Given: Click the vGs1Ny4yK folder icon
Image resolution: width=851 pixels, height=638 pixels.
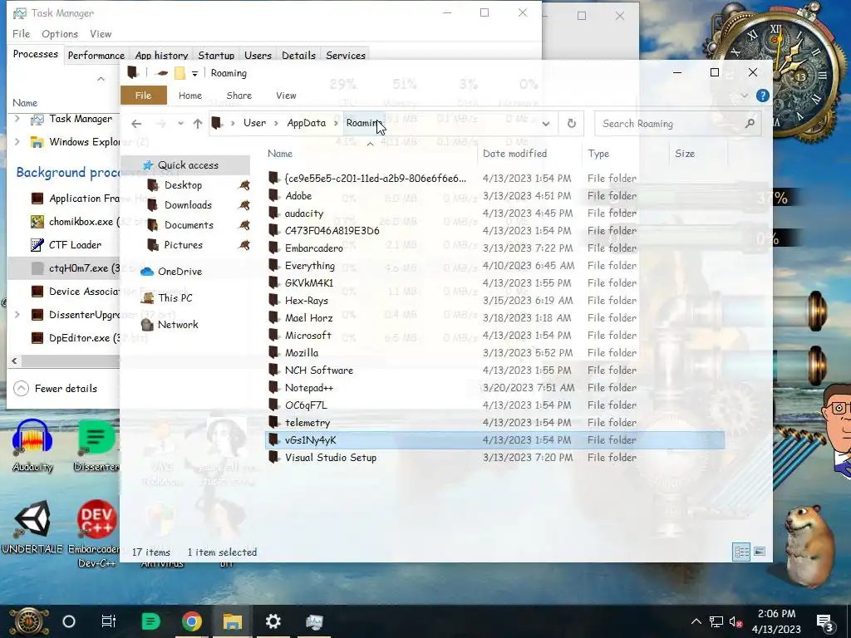Looking at the screenshot, I should 274,440.
